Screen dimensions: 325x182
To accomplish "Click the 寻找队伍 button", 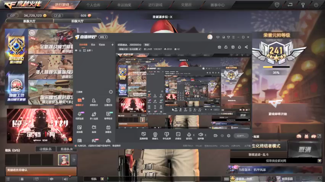I will tap(45, 149).
